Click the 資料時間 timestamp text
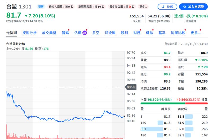The image size is (212, 139). coord(186,44)
